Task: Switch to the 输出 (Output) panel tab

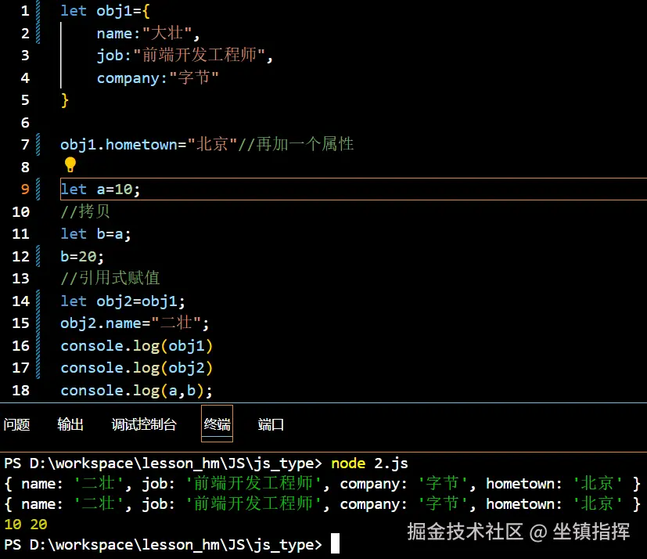Action: click(70, 424)
